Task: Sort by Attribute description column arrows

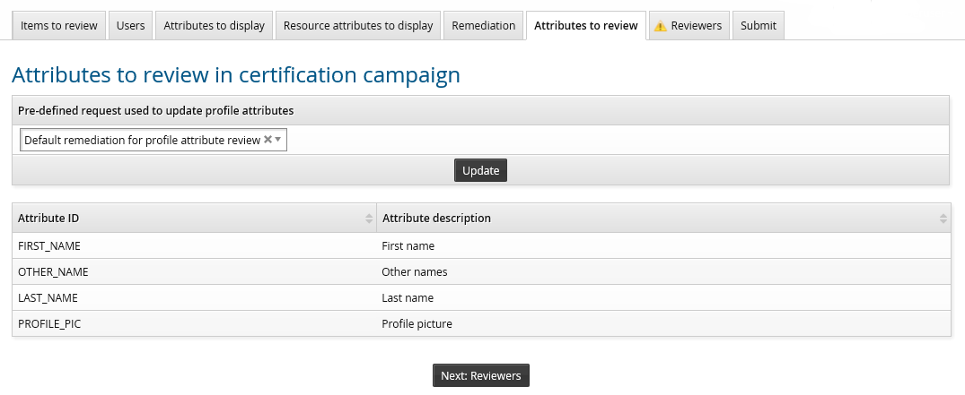Action: pos(943,219)
